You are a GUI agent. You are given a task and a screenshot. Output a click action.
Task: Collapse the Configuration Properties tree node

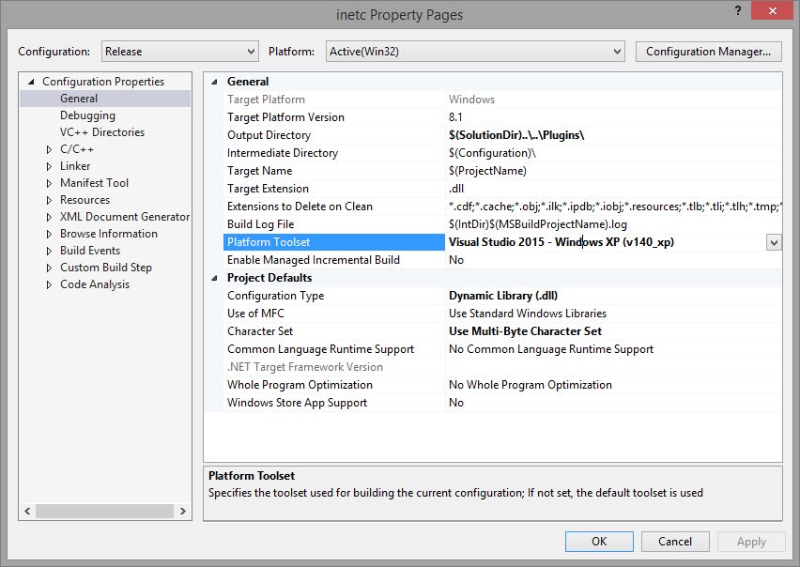coord(31,82)
